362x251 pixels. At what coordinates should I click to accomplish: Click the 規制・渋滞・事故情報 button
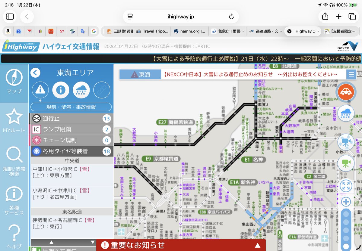pyautogui.click(x=71, y=107)
